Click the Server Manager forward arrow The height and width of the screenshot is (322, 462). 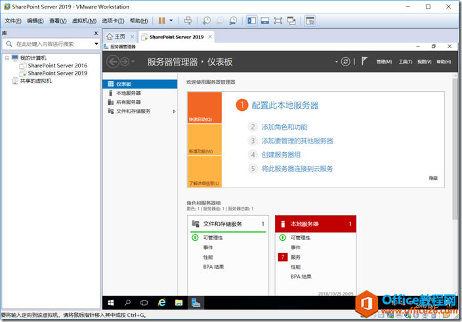125,62
